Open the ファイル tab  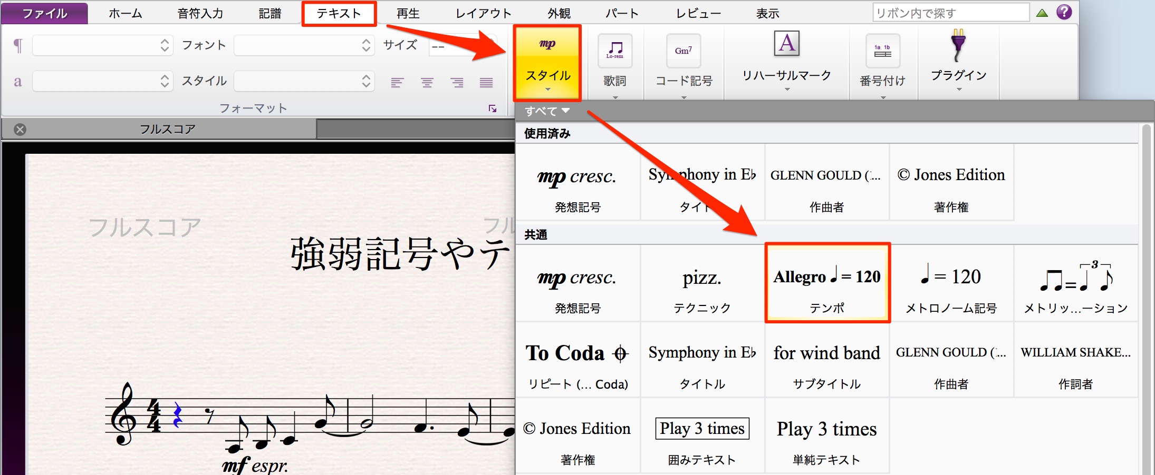[x=44, y=13]
